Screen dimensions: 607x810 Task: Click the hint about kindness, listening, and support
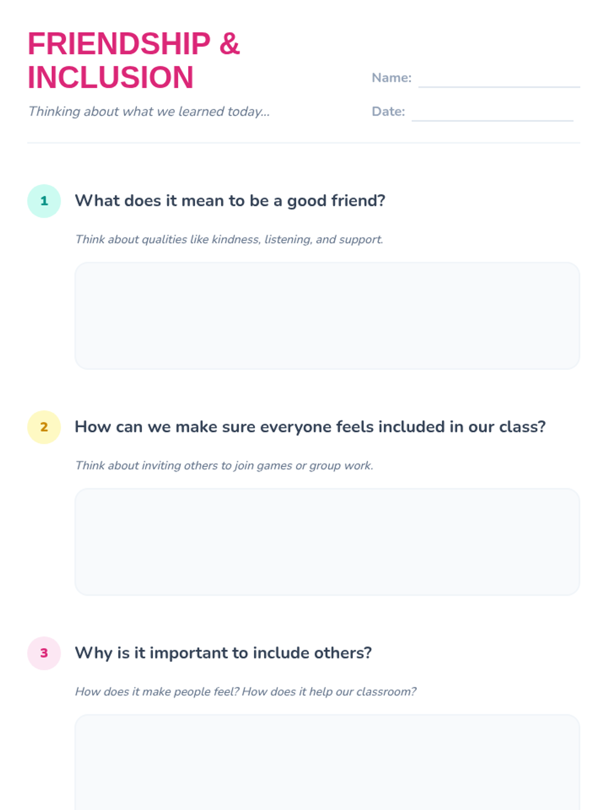point(229,239)
